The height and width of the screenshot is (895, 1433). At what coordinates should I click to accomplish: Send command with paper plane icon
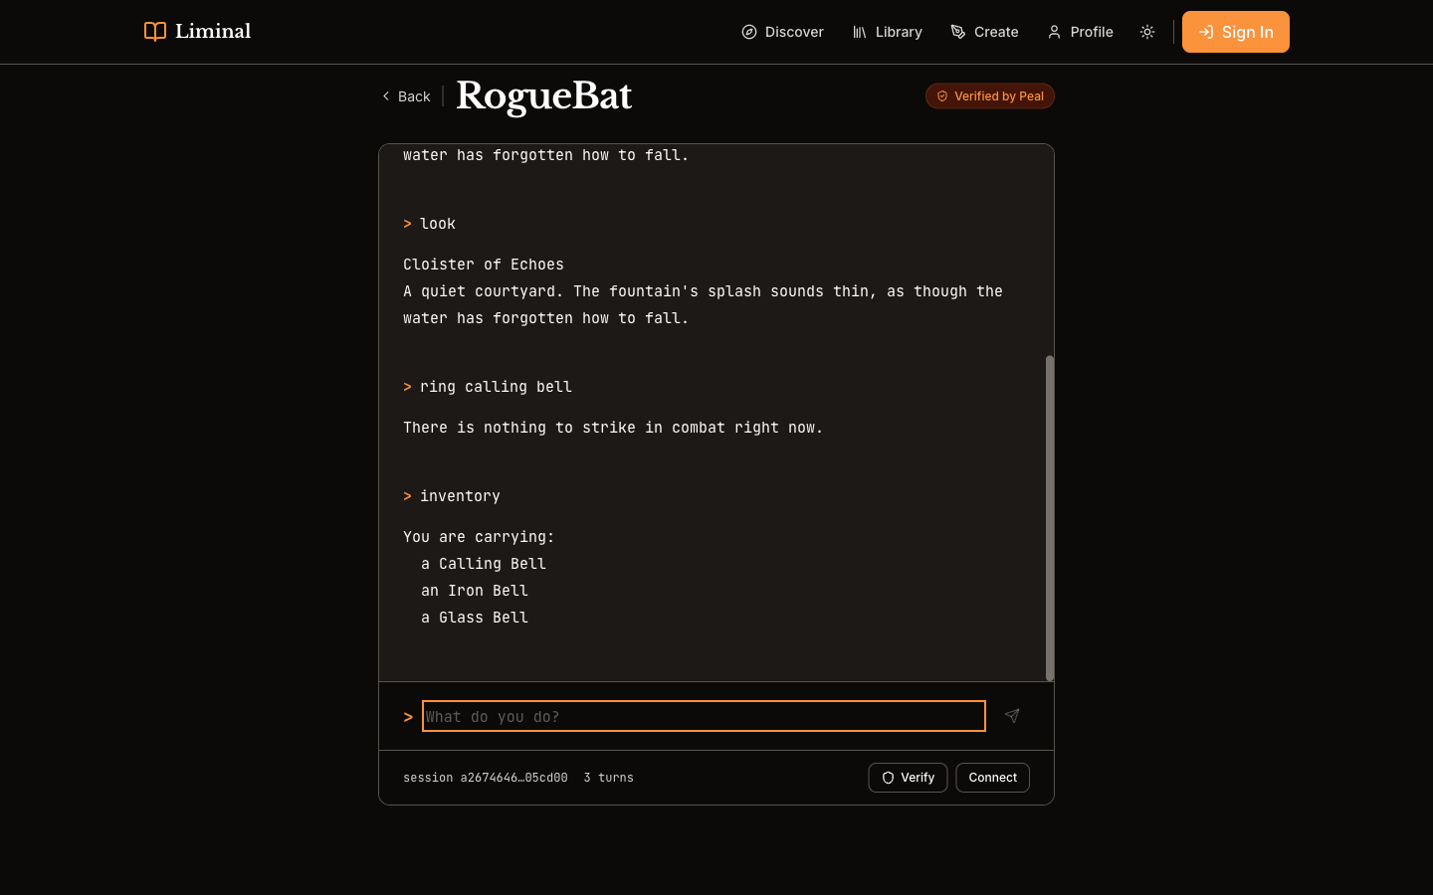1012,716
